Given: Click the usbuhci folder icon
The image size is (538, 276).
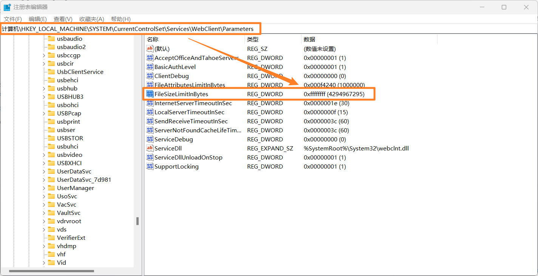Looking at the screenshot, I should click(51, 146).
